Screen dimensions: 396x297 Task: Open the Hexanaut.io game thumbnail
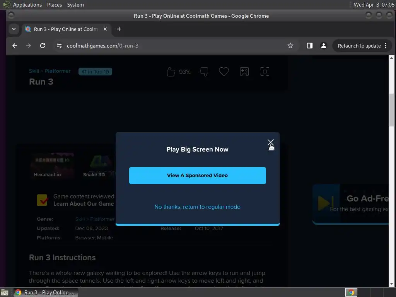click(x=52, y=166)
